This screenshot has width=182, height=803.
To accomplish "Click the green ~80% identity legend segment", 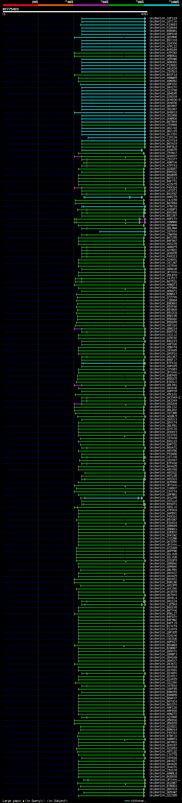I will click(127, 5).
